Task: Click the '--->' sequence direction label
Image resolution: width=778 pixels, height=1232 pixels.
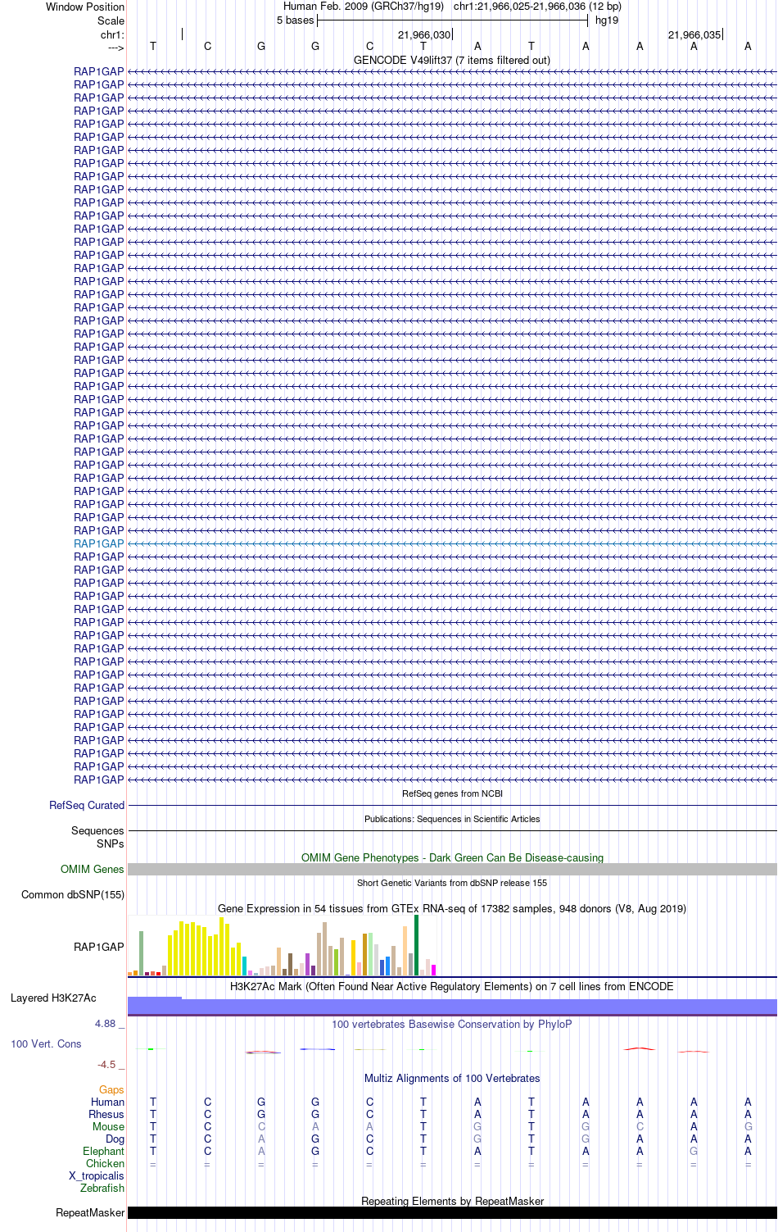Action: click(x=115, y=48)
